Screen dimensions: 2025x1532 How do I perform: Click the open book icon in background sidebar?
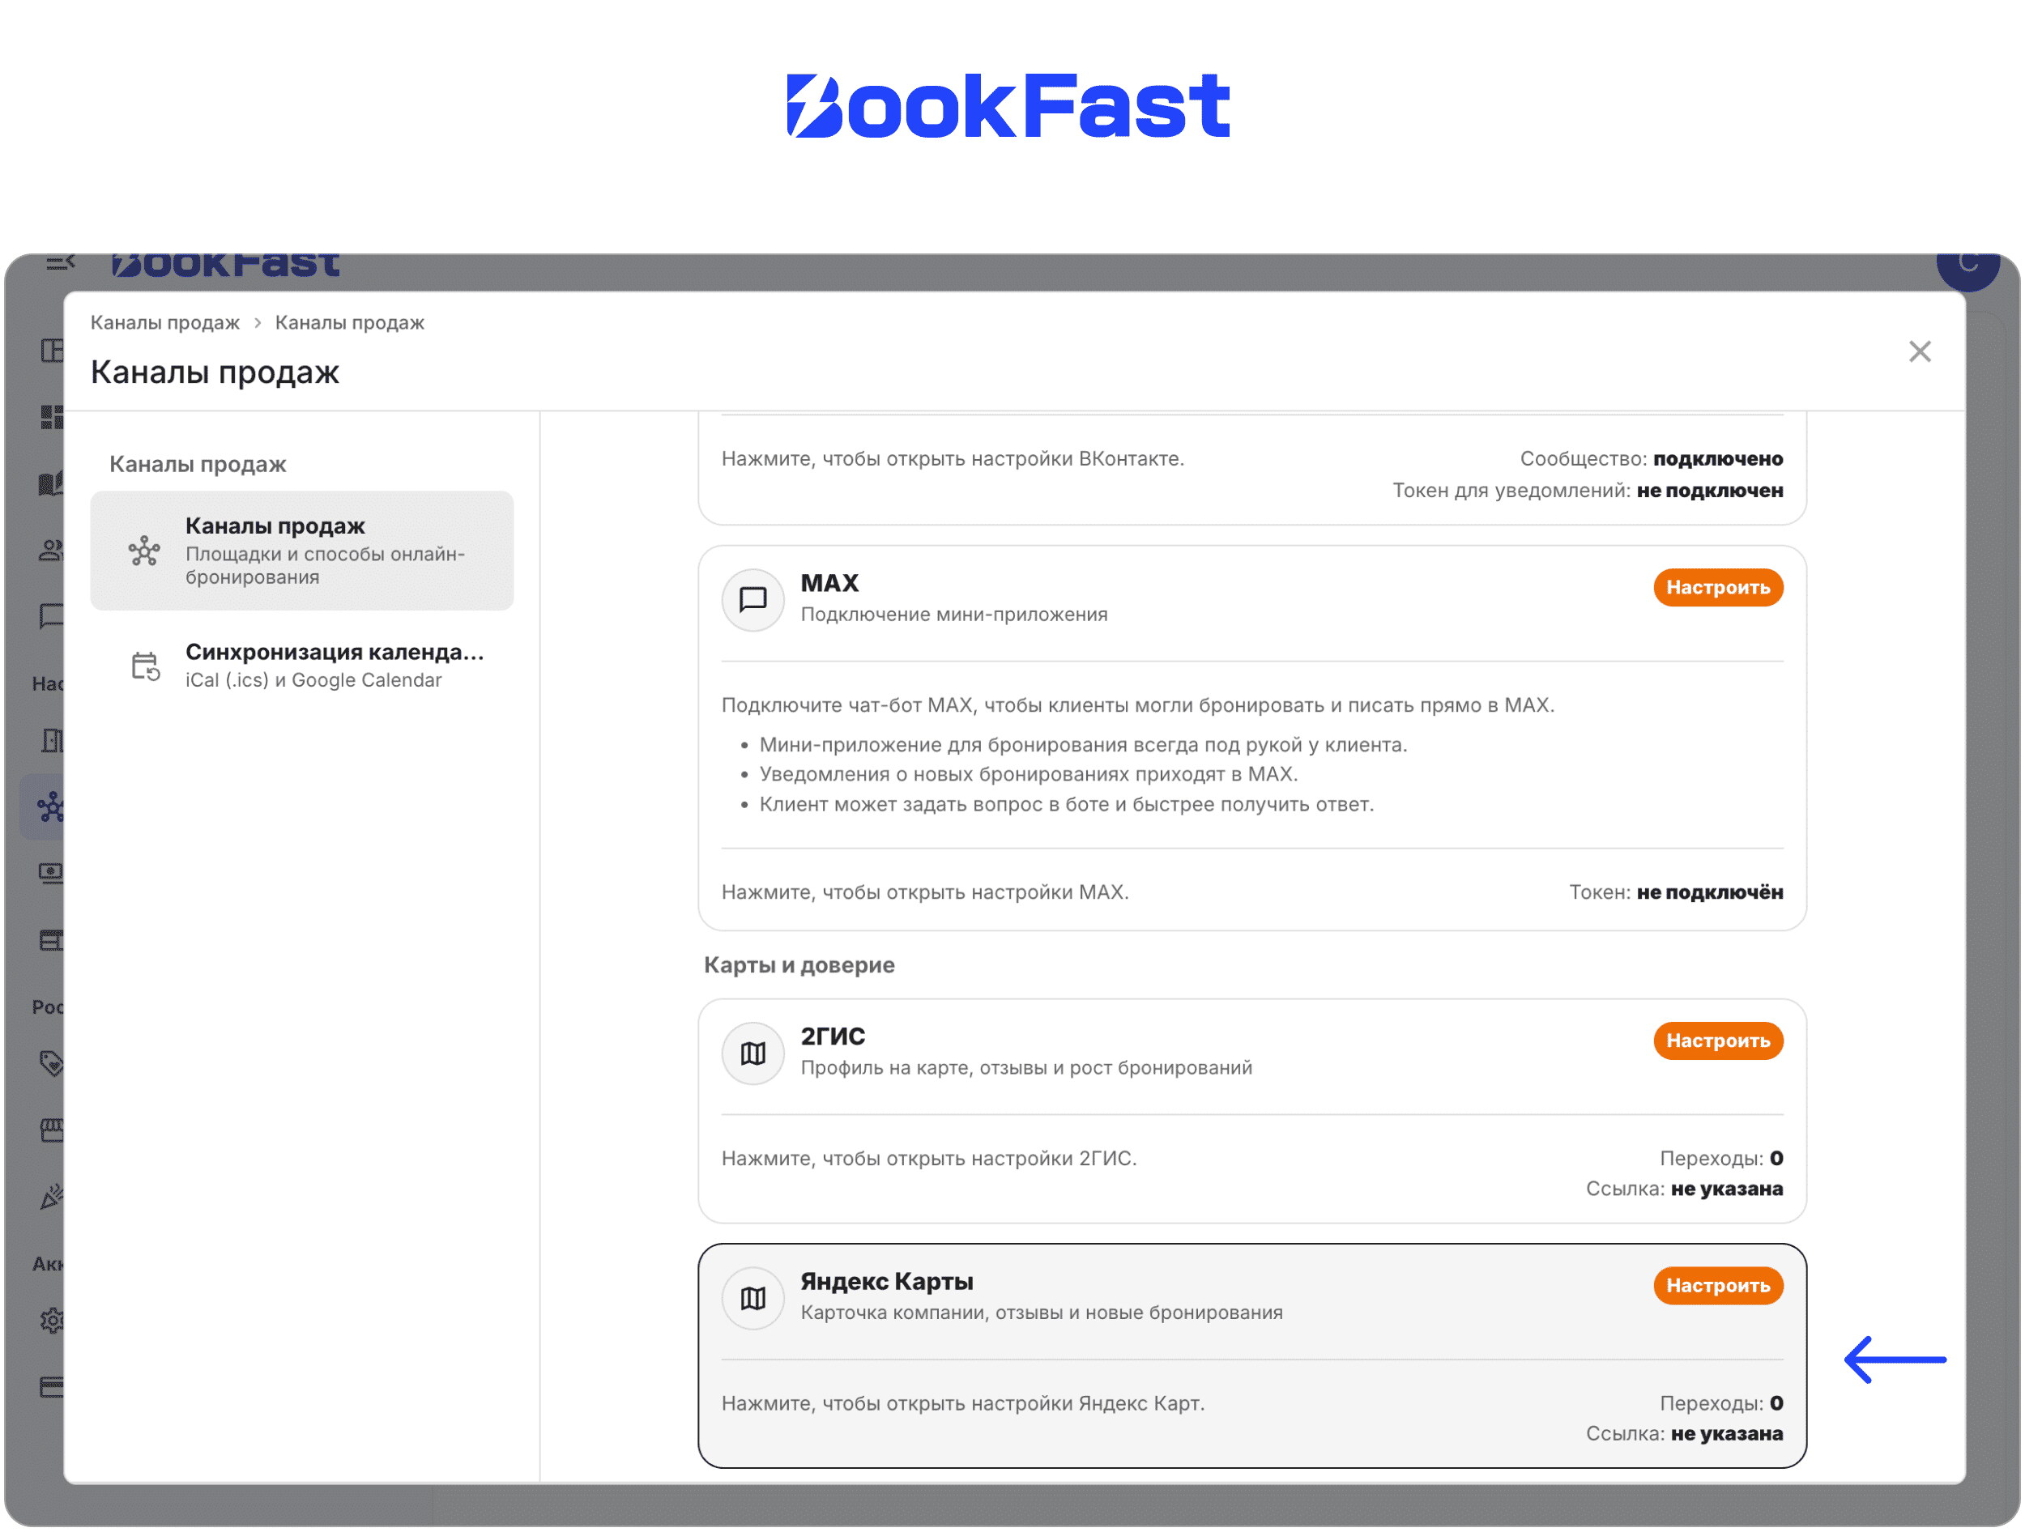51,483
